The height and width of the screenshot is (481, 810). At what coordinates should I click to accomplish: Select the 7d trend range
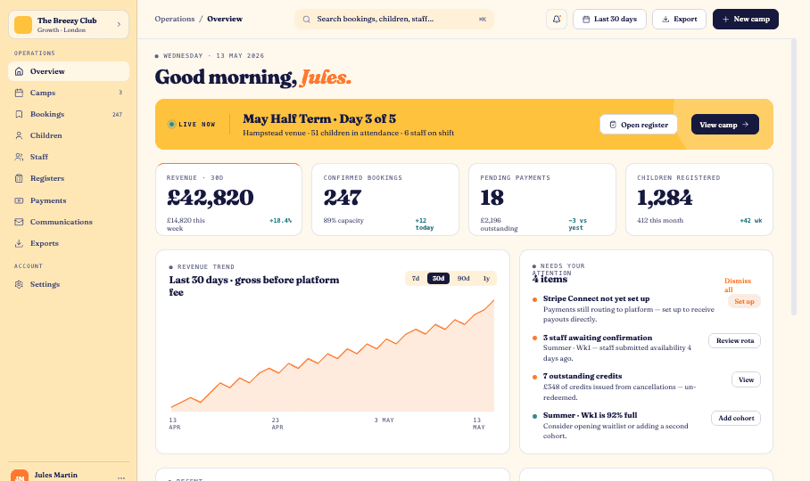[416, 279]
